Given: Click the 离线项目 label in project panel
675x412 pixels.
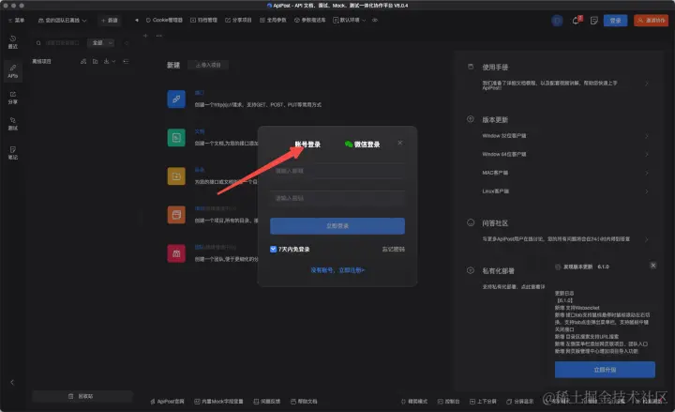Looking at the screenshot, I should pyautogui.click(x=41, y=62).
